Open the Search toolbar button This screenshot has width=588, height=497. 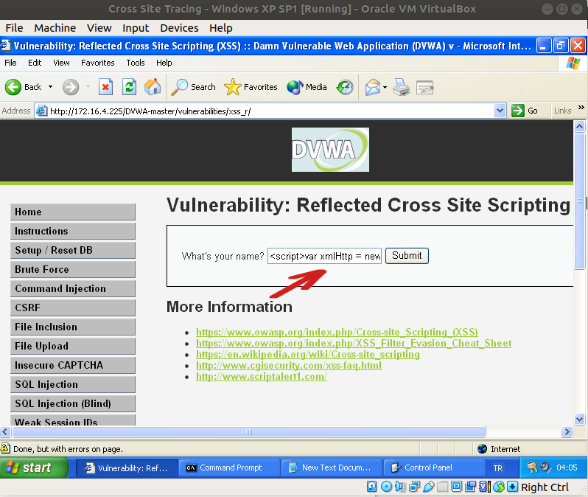click(x=194, y=87)
